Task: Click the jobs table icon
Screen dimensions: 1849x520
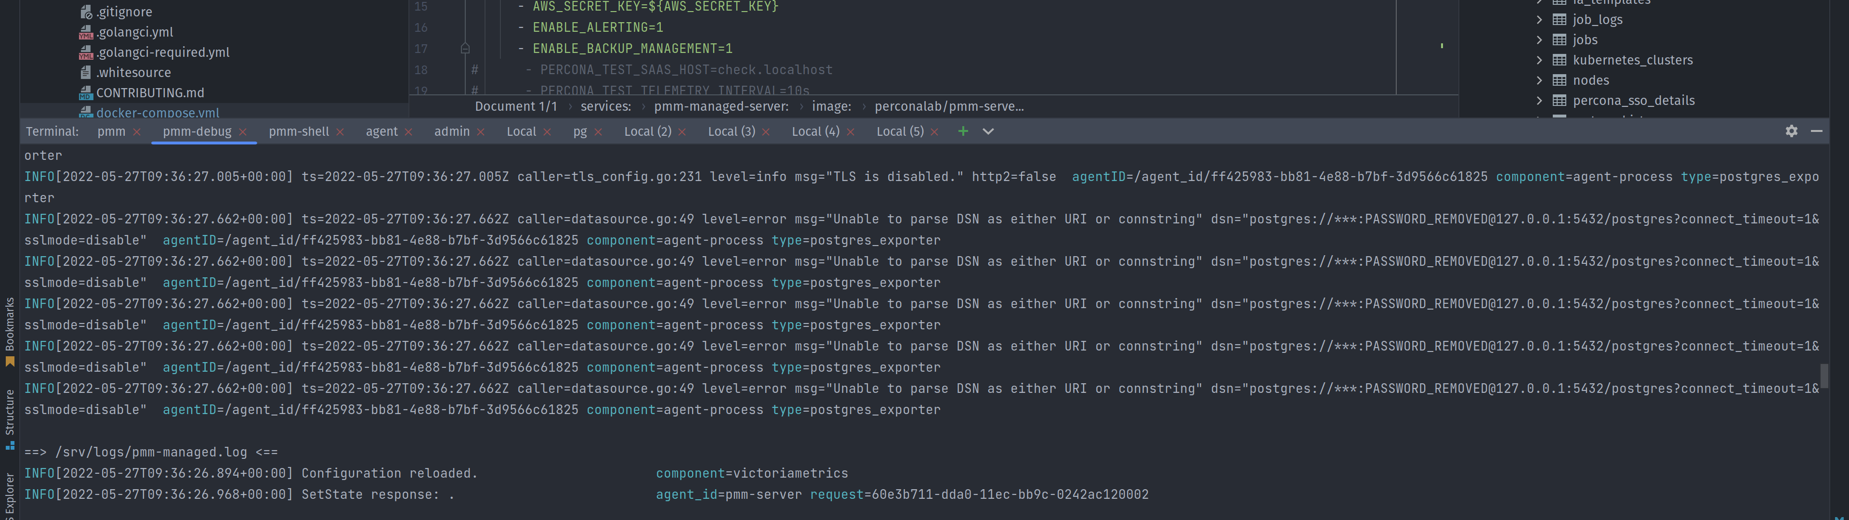Action: (1559, 40)
